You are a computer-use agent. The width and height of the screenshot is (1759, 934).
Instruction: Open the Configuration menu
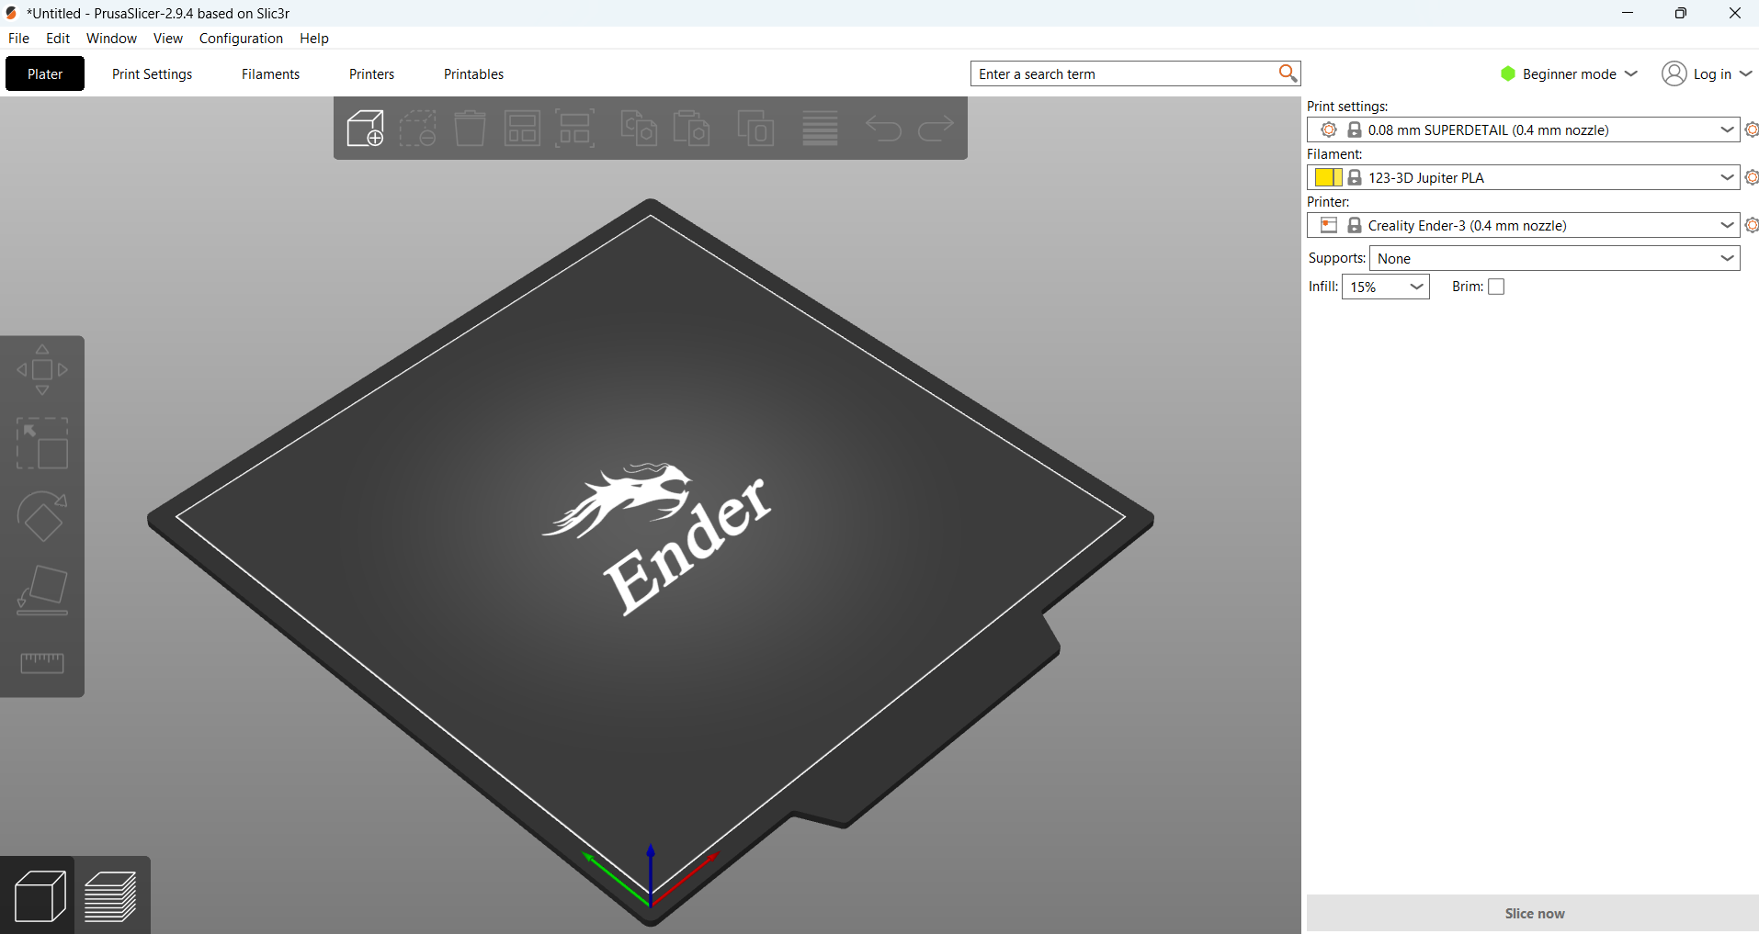coord(241,39)
